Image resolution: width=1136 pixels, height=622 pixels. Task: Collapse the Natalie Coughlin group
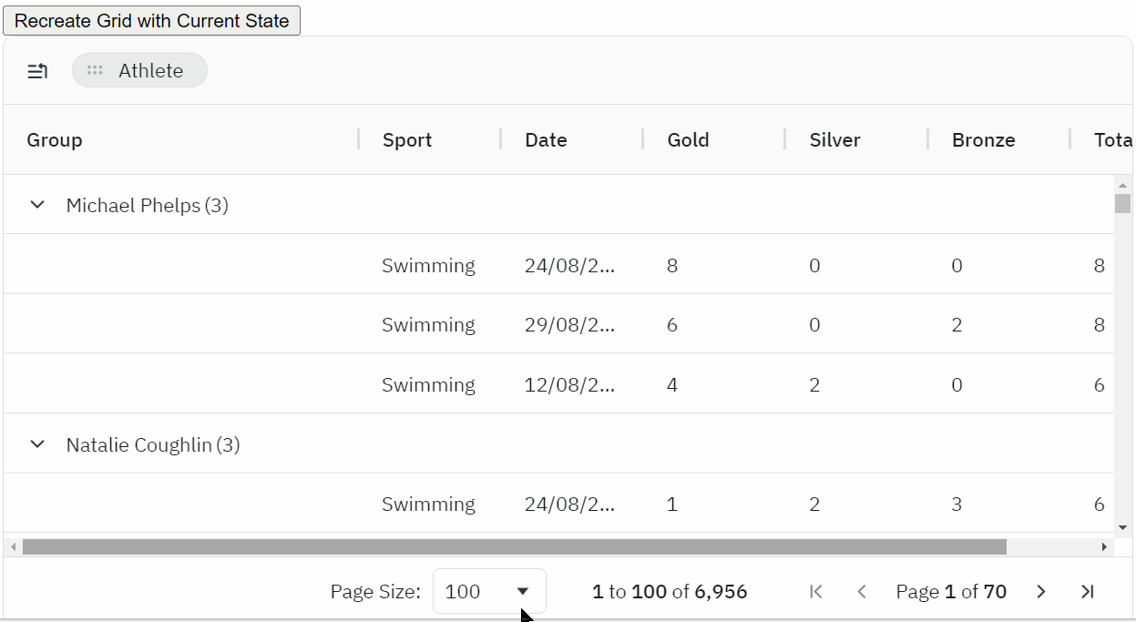[x=37, y=444]
